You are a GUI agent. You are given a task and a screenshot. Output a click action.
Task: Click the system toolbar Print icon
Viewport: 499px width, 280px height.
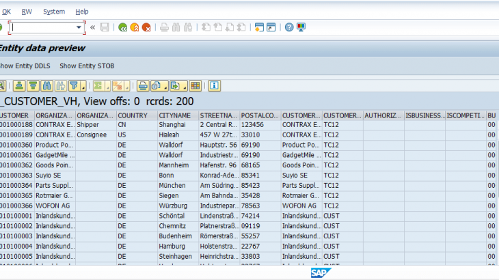coord(164,27)
